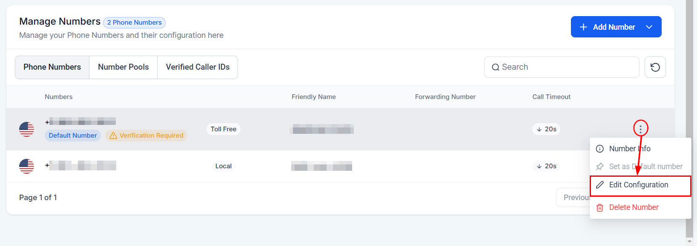This screenshot has width=697, height=246.
Task: Click the refresh icon beside search
Action: [655, 67]
